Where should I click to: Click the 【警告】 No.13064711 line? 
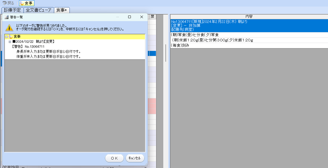point(28,46)
